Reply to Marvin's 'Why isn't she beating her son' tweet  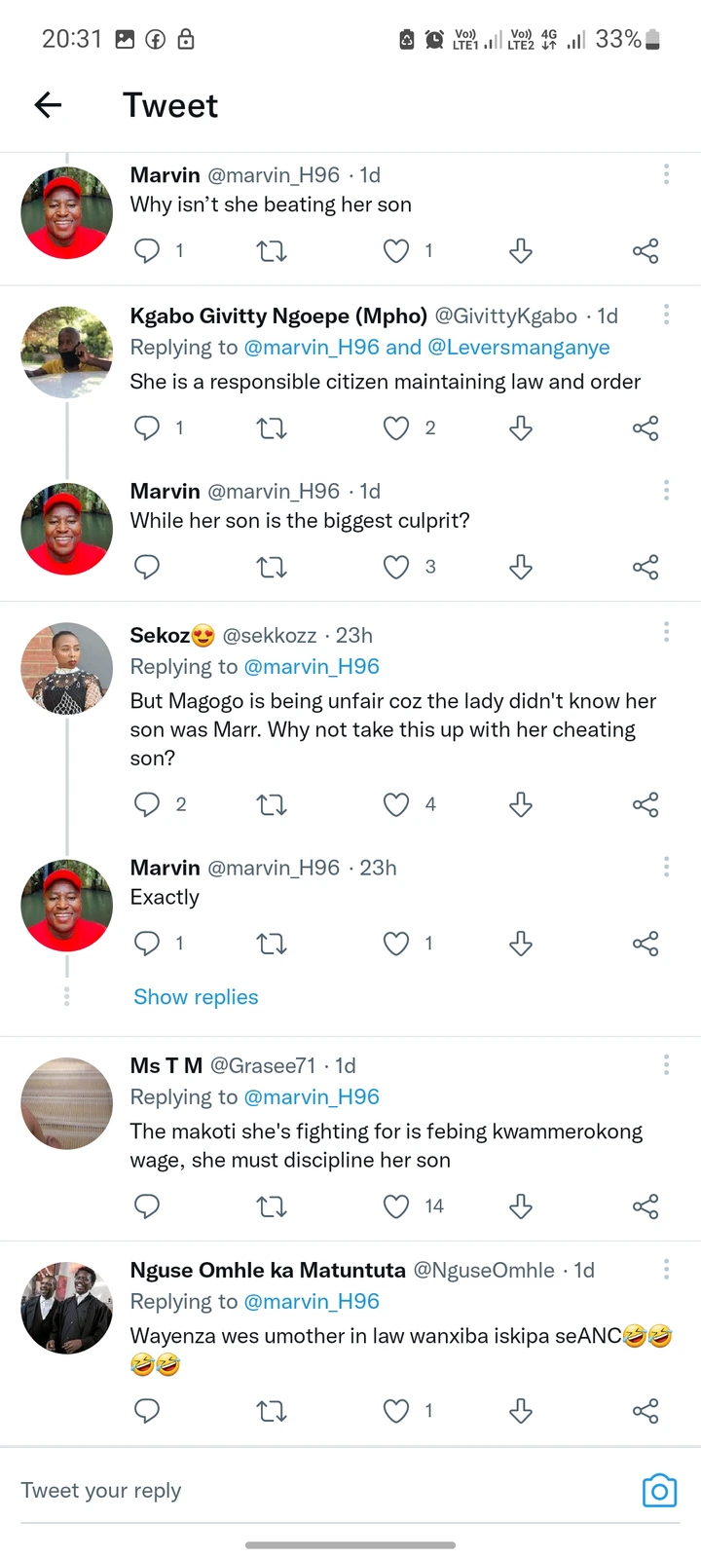click(x=147, y=251)
